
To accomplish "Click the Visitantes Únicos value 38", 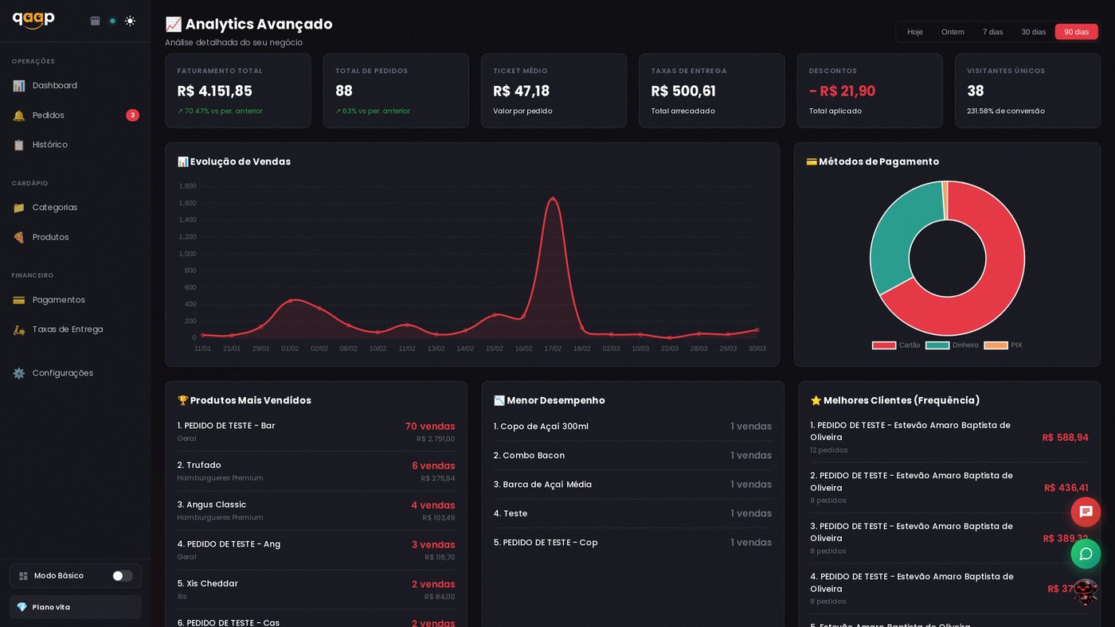I will (976, 92).
